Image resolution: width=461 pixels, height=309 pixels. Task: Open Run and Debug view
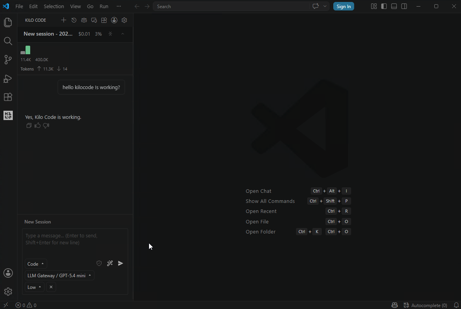(8, 78)
